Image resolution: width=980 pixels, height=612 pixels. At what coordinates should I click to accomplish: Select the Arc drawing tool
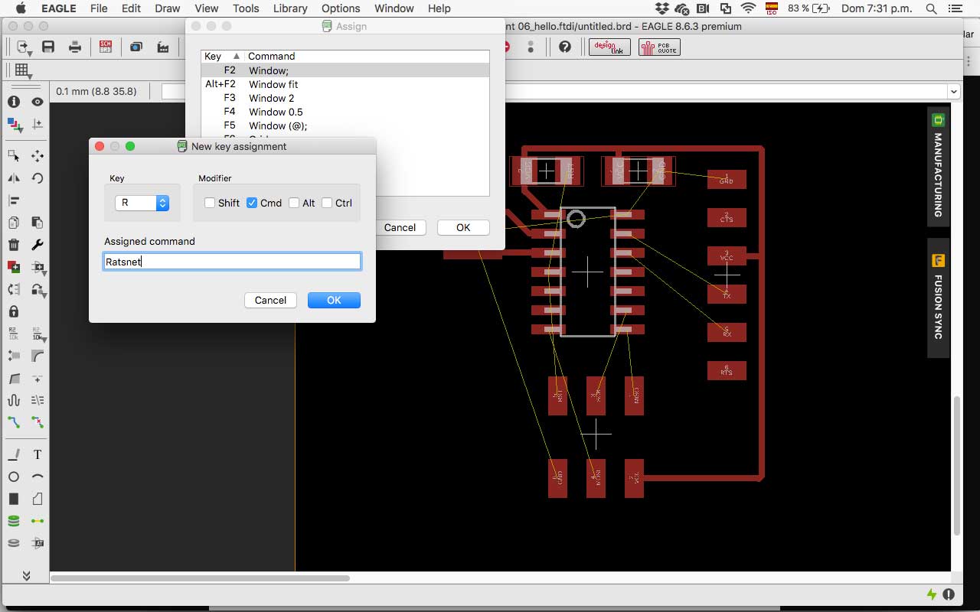(x=38, y=477)
